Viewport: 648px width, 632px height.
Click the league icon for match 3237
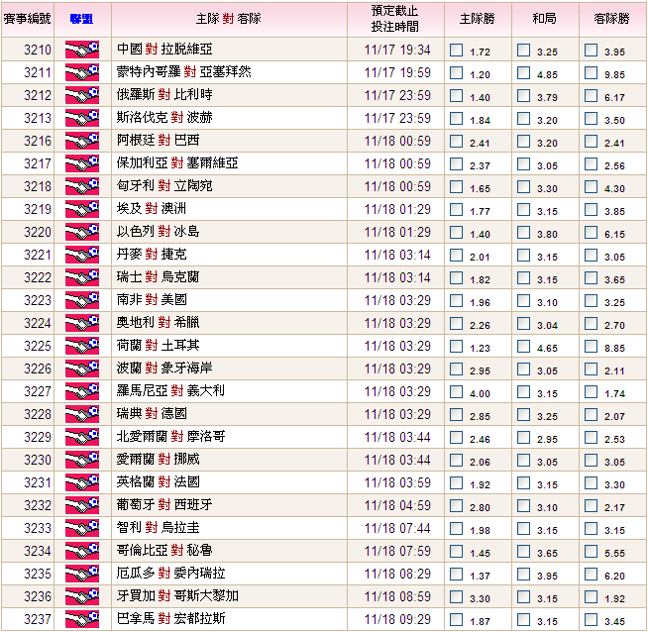point(82,619)
